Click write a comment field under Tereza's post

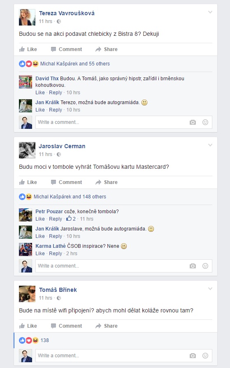[x=124, y=122]
